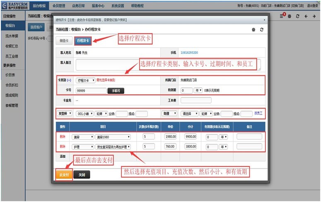The height and width of the screenshot is (202, 321).
Task: Click the 单价 field showing 760.00
Action: coord(170,146)
